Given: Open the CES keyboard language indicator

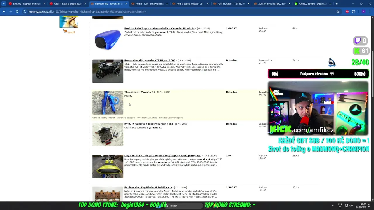Looking at the screenshot, I should click(340, 206).
